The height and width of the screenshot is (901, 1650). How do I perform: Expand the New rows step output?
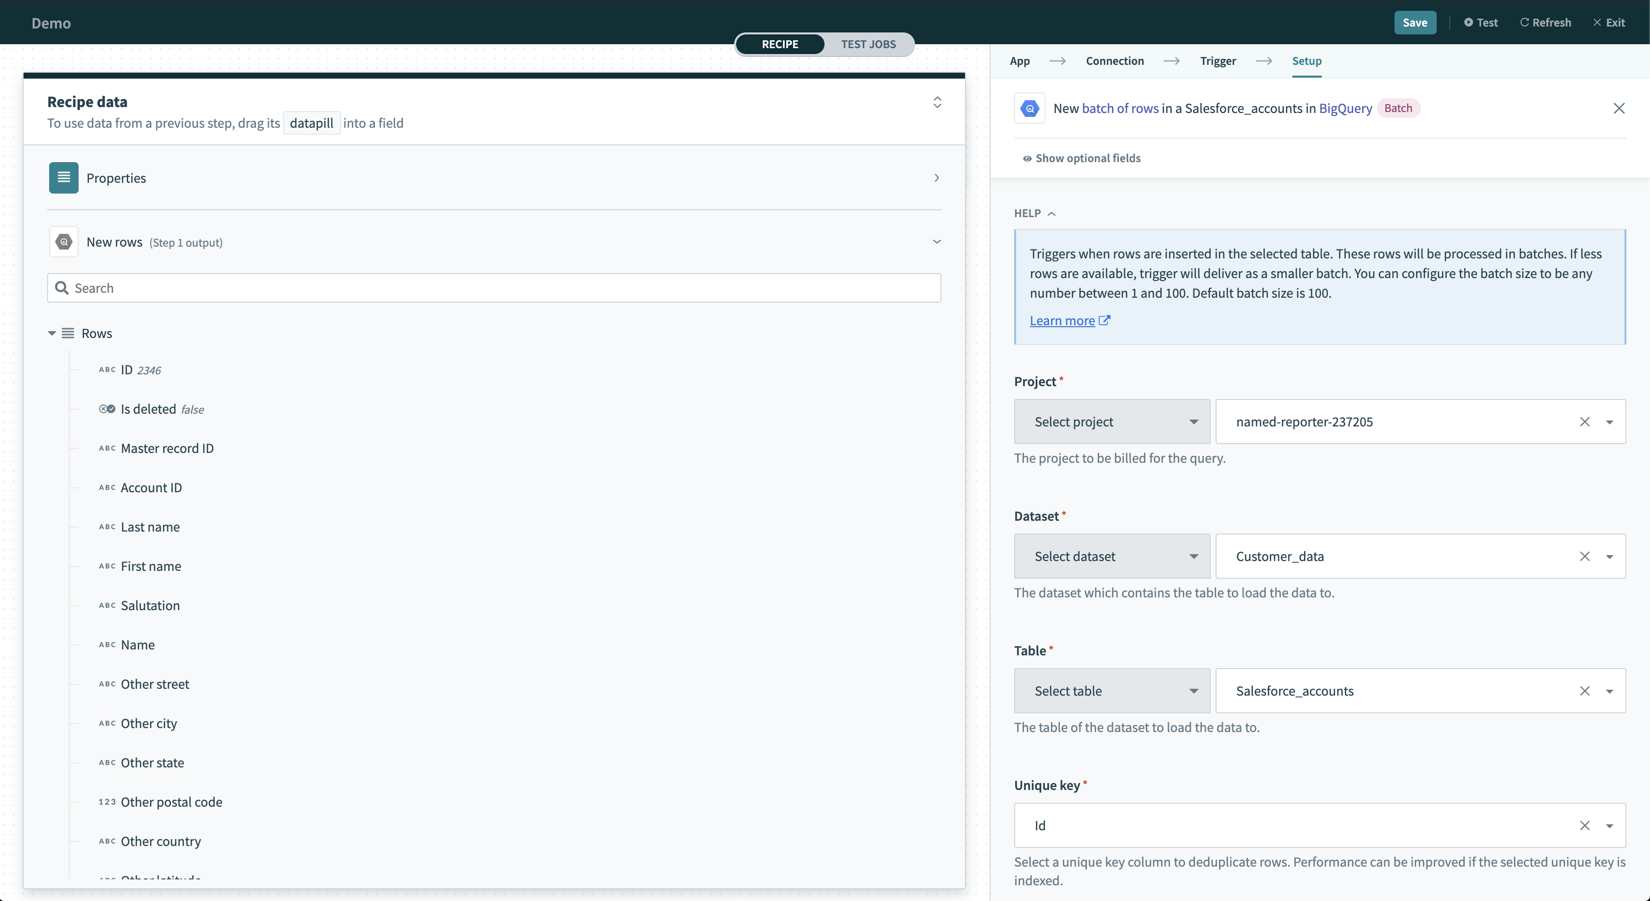tap(936, 241)
